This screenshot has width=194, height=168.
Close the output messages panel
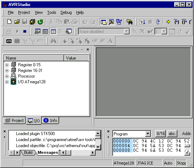point(5,131)
